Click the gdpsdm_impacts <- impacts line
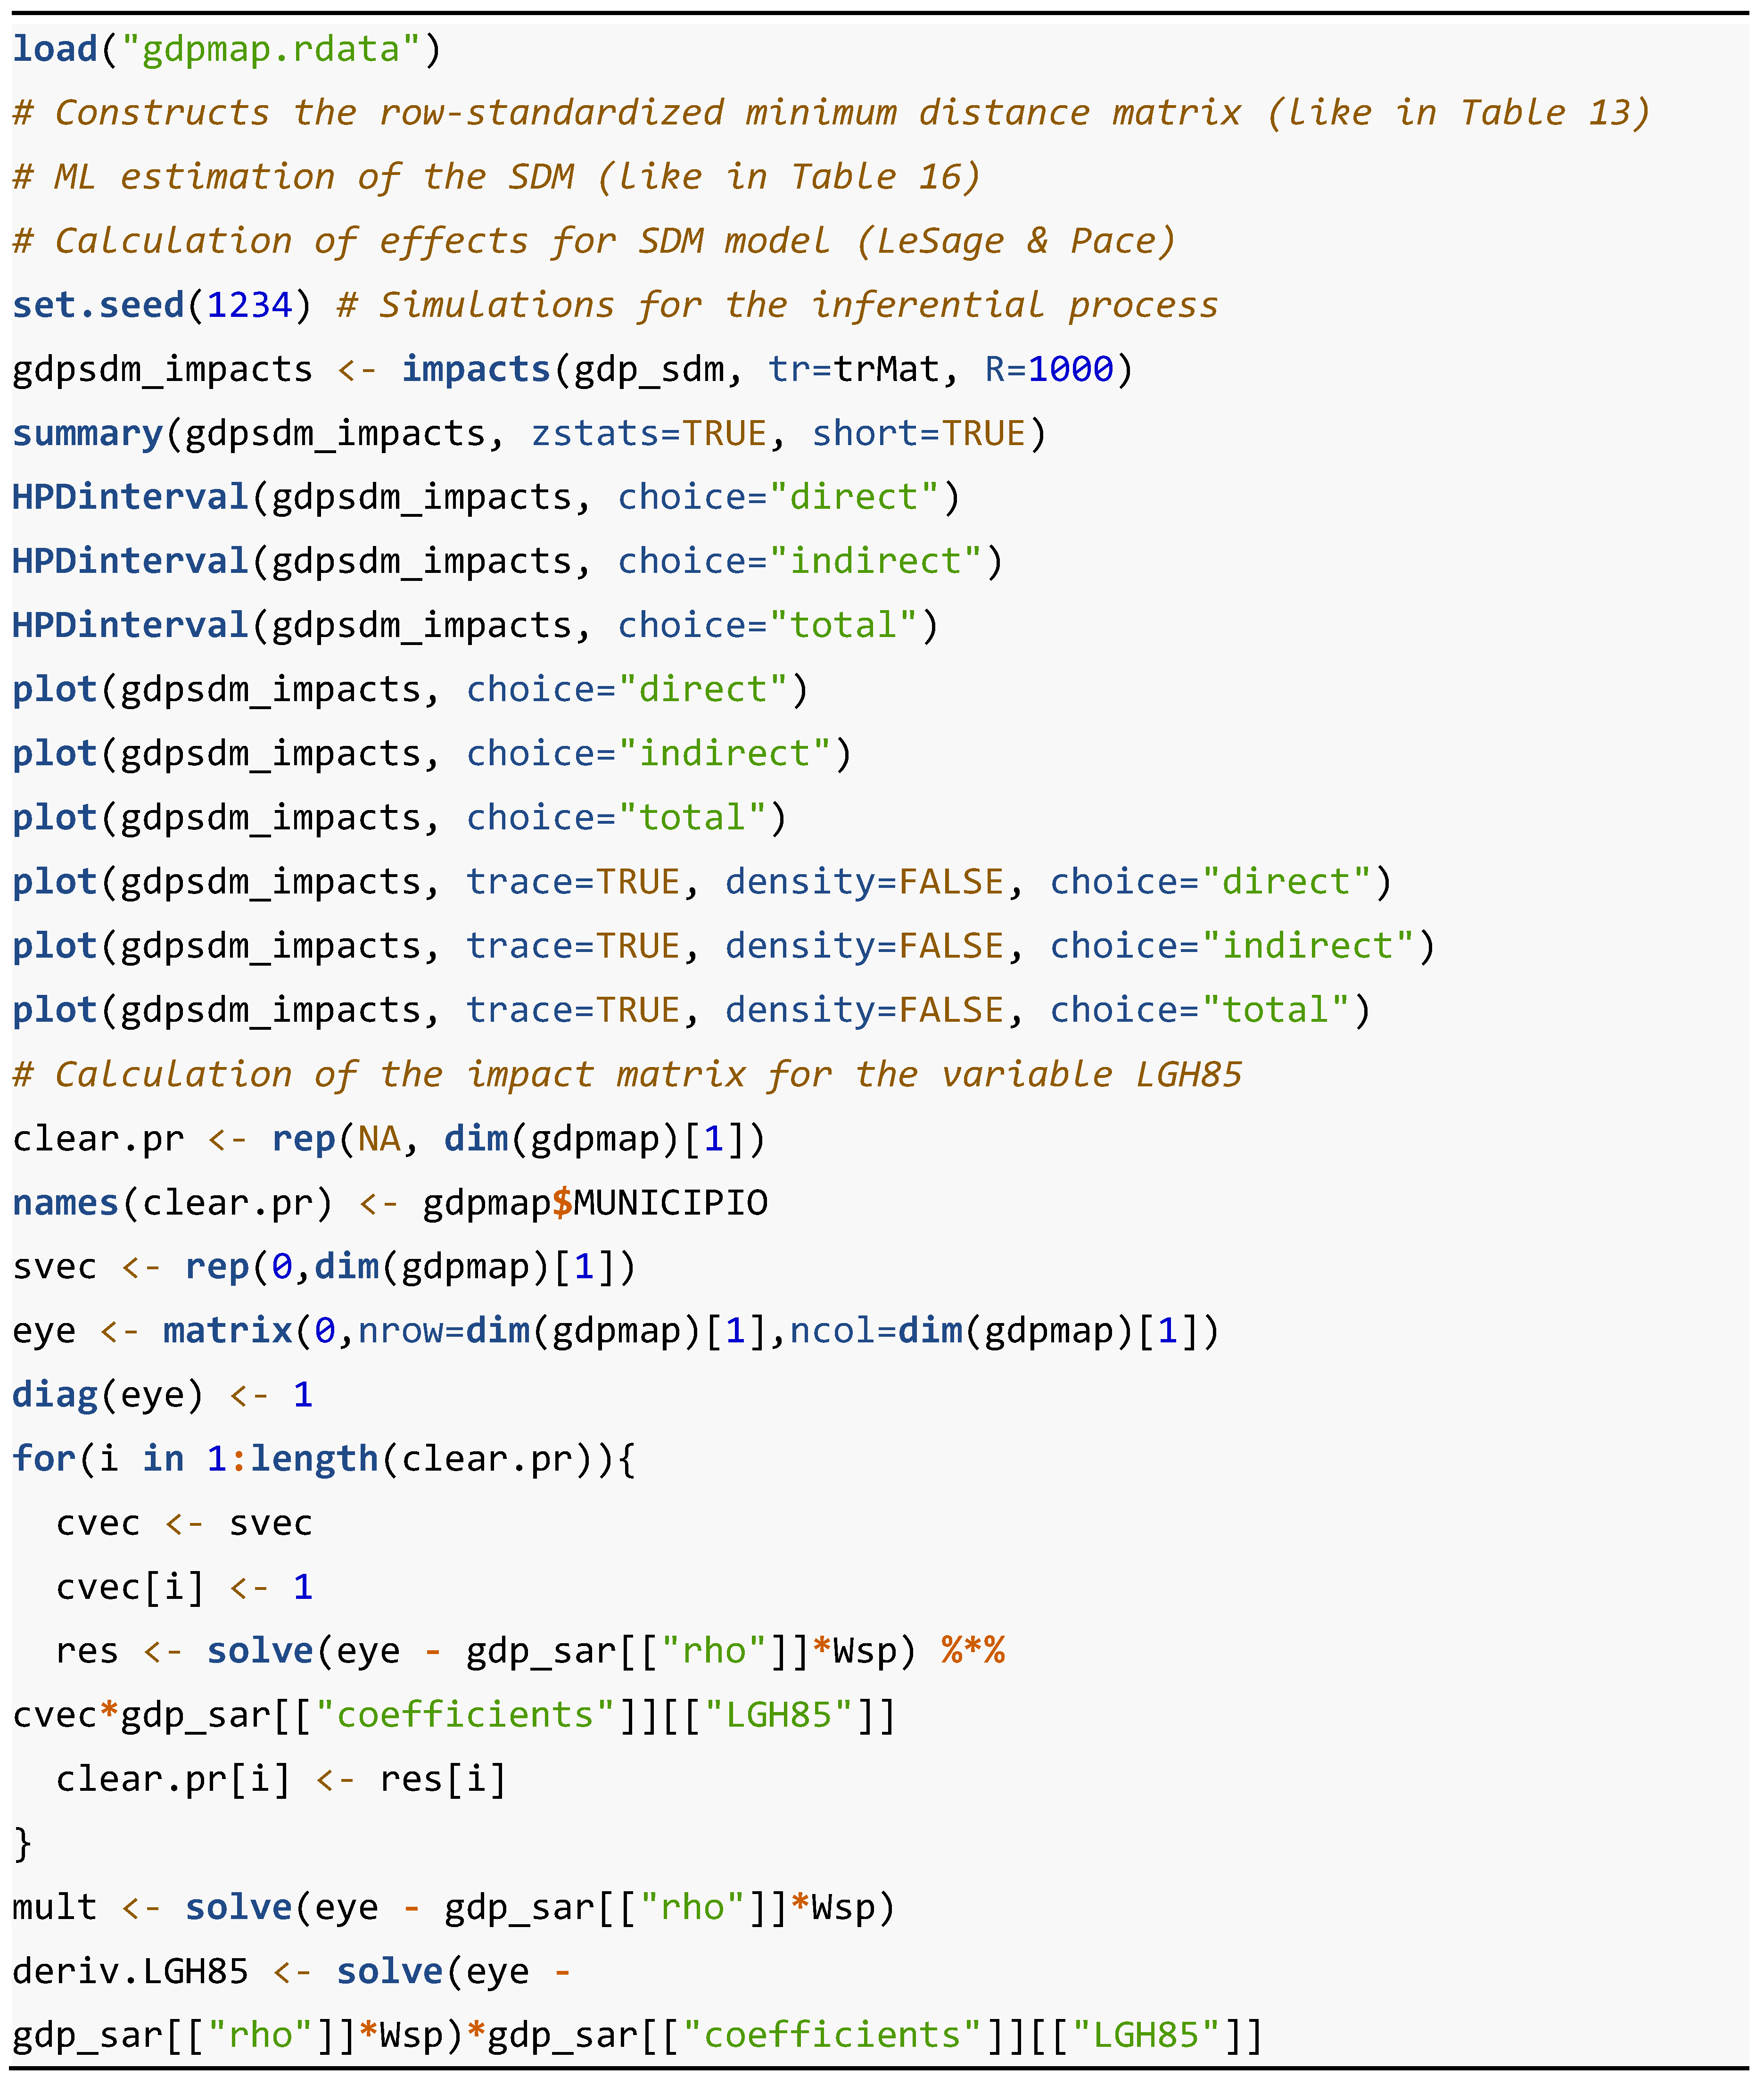This screenshot has width=1764, height=2085. 573,369
